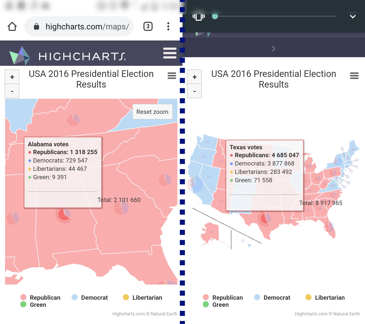The width and height of the screenshot is (365, 324).
Task: Open the left chart's export context menu
Action: click(x=172, y=76)
